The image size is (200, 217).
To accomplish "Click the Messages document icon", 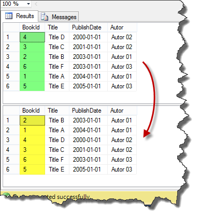I will (45, 17).
